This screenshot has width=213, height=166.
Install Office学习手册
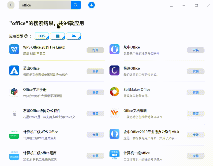pos(95,92)
